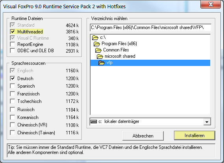
Task: Enable the ReportEngine checkbox
Action: click(13, 44)
